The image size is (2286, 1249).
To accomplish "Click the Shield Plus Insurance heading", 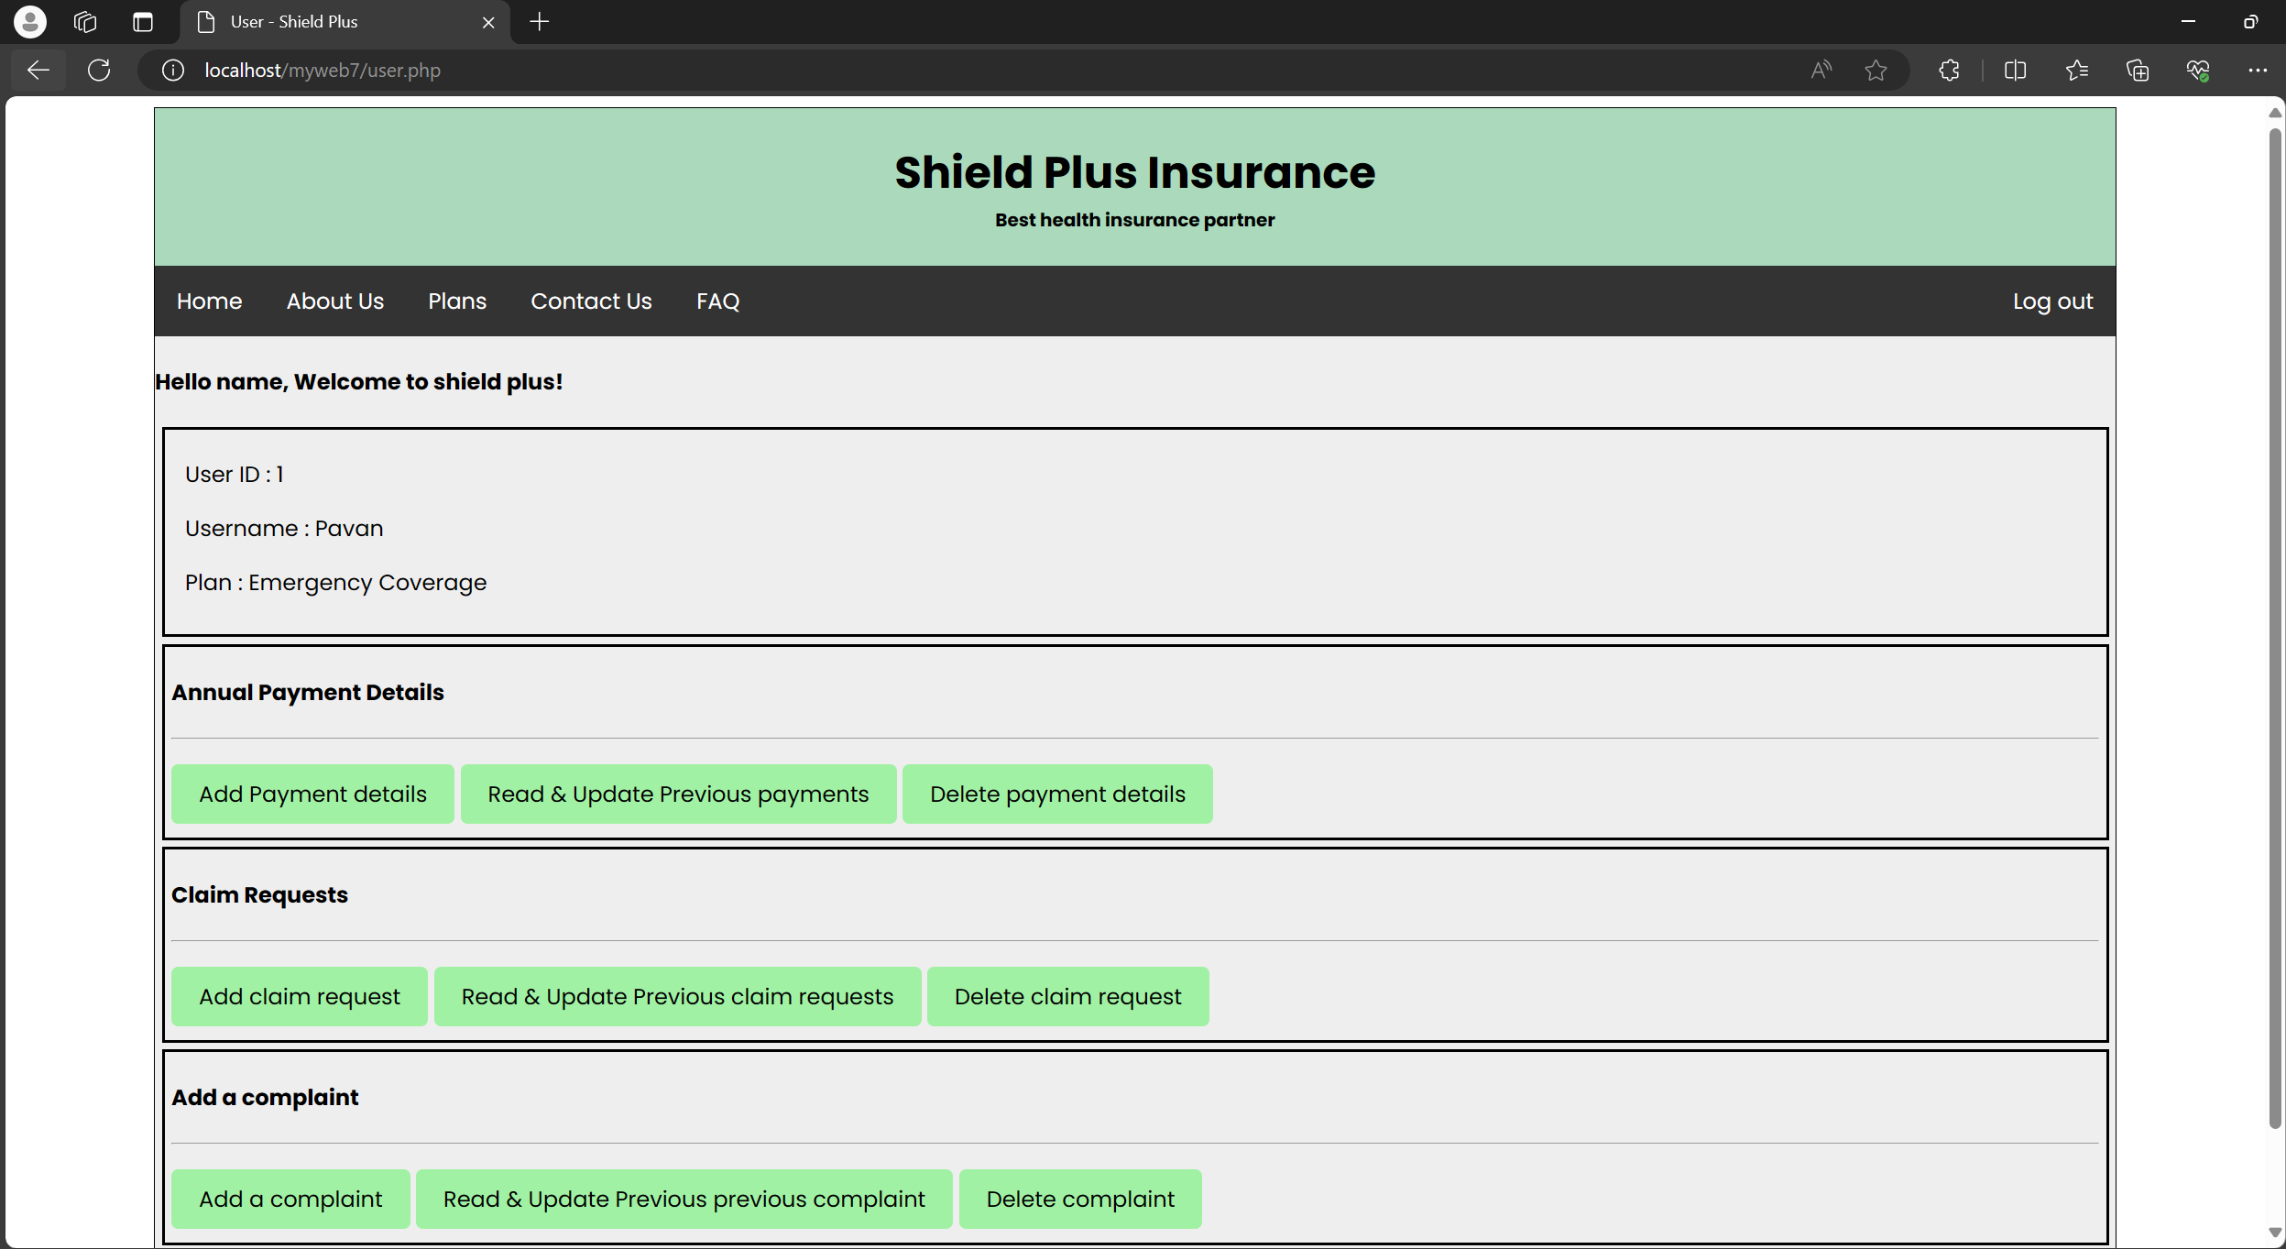I will pos(1135,172).
